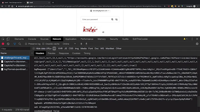Activate the DevTools inspect element icon
This screenshot has width=200, height=112.
point(3,39)
